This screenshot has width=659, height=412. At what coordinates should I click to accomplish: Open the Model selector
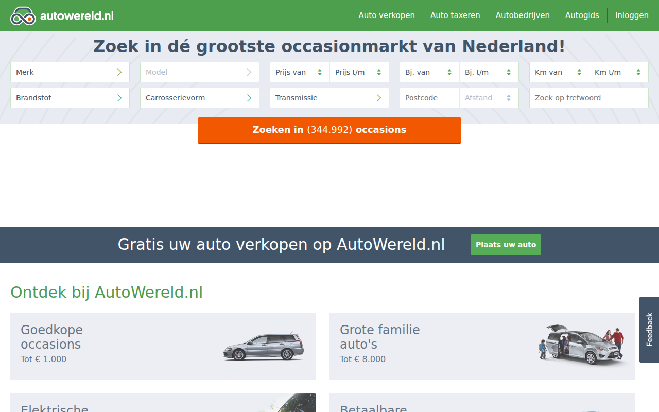click(x=200, y=72)
